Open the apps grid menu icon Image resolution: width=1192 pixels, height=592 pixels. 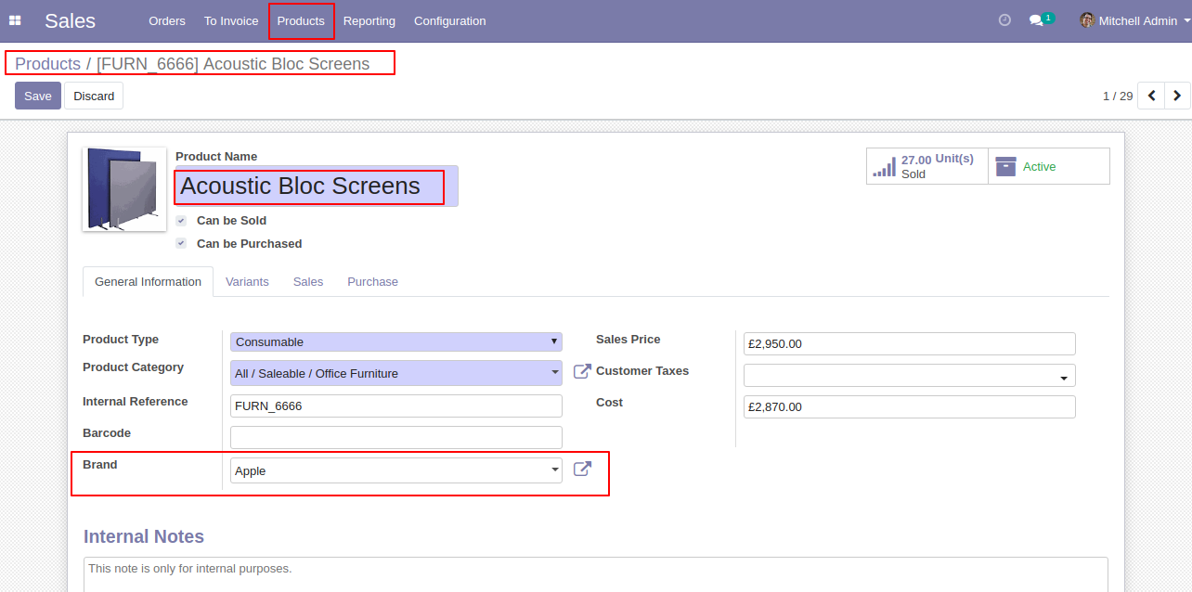15,20
